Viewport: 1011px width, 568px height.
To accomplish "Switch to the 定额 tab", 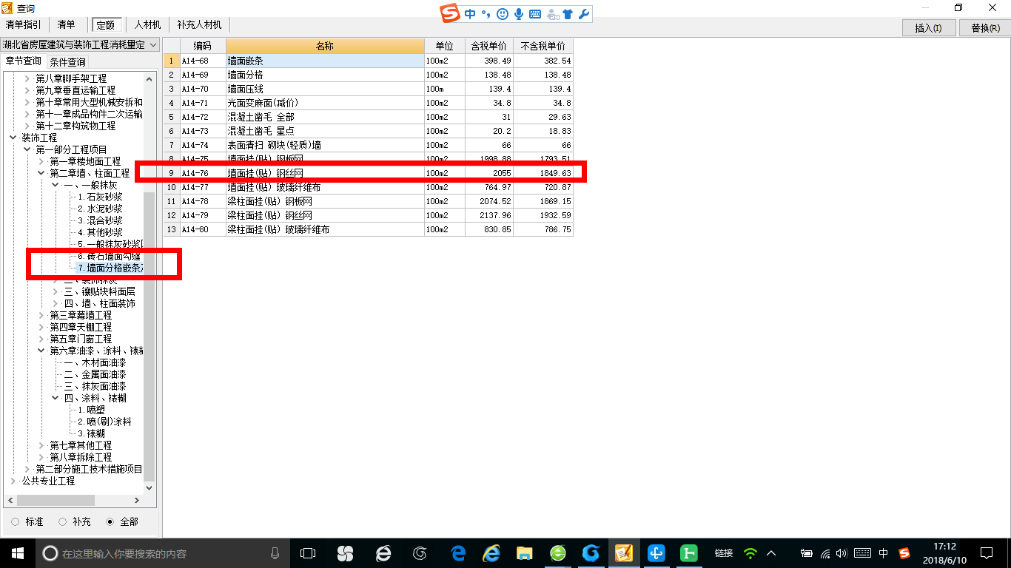I will (107, 25).
